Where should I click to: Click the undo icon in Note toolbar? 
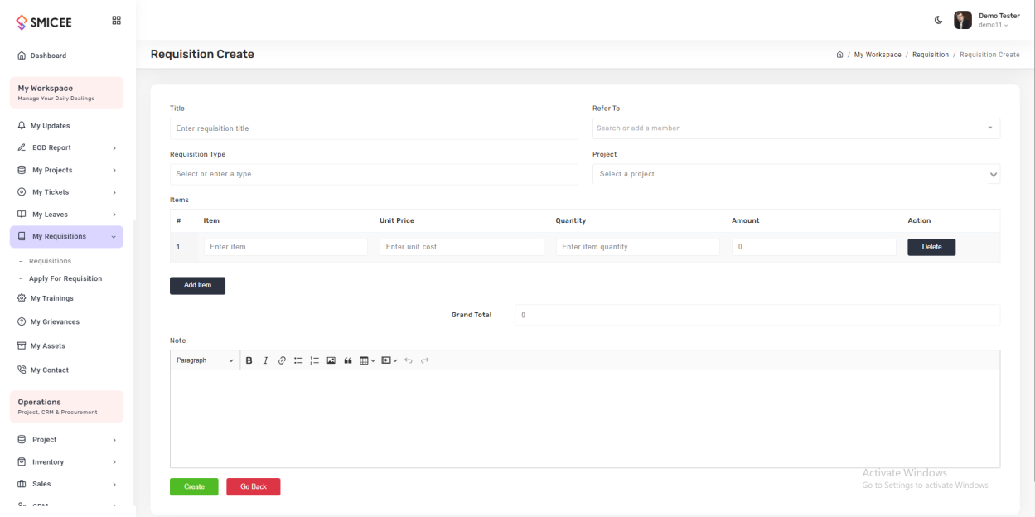tap(409, 360)
